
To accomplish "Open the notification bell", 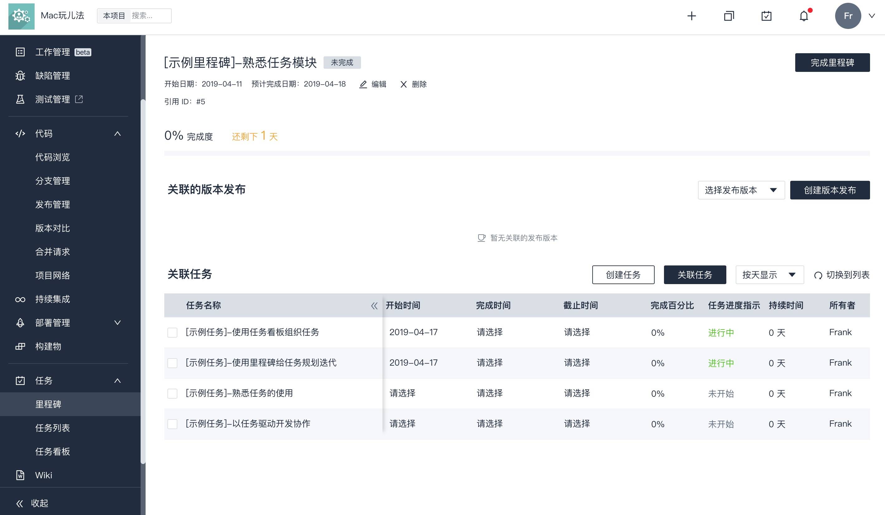I will 804,16.
